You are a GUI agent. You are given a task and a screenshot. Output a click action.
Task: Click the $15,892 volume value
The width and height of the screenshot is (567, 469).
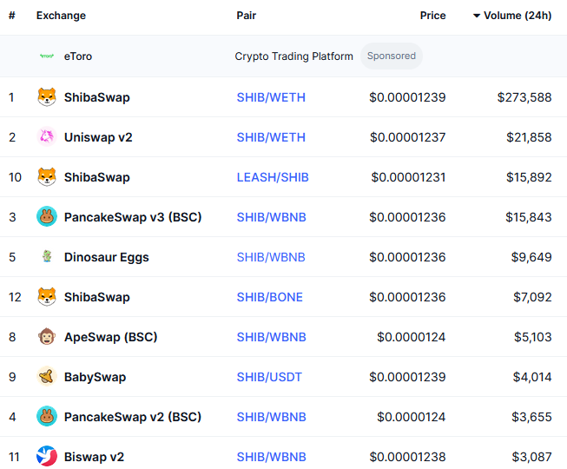529,177
